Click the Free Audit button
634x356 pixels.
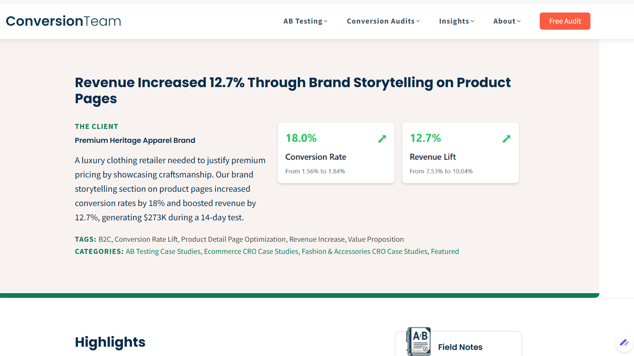tap(565, 21)
